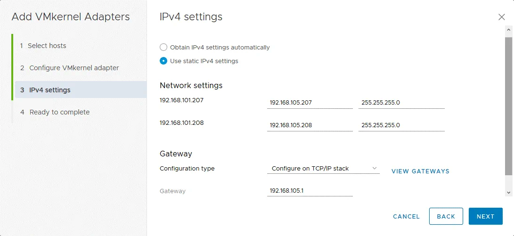Image resolution: width=514 pixels, height=236 pixels.
Task: Select Obtain IPv4 settings automatically
Action: point(163,47)
